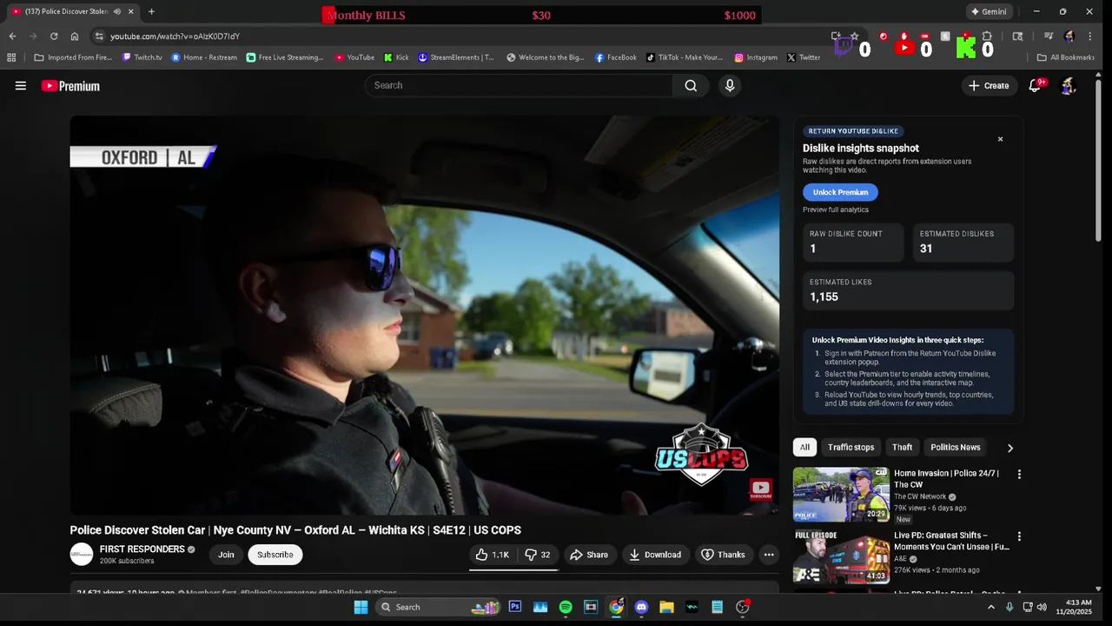Click subscribe watermark on video player
1112x626 pixels.
coord(760,489)
